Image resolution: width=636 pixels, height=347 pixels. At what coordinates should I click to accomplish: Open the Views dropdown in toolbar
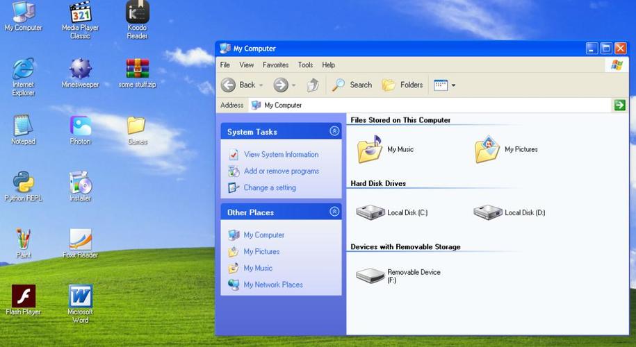click(444, 85)
